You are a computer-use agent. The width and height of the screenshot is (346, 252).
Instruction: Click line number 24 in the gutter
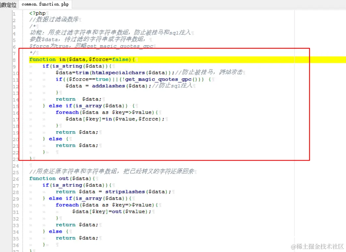coord(16,166)
